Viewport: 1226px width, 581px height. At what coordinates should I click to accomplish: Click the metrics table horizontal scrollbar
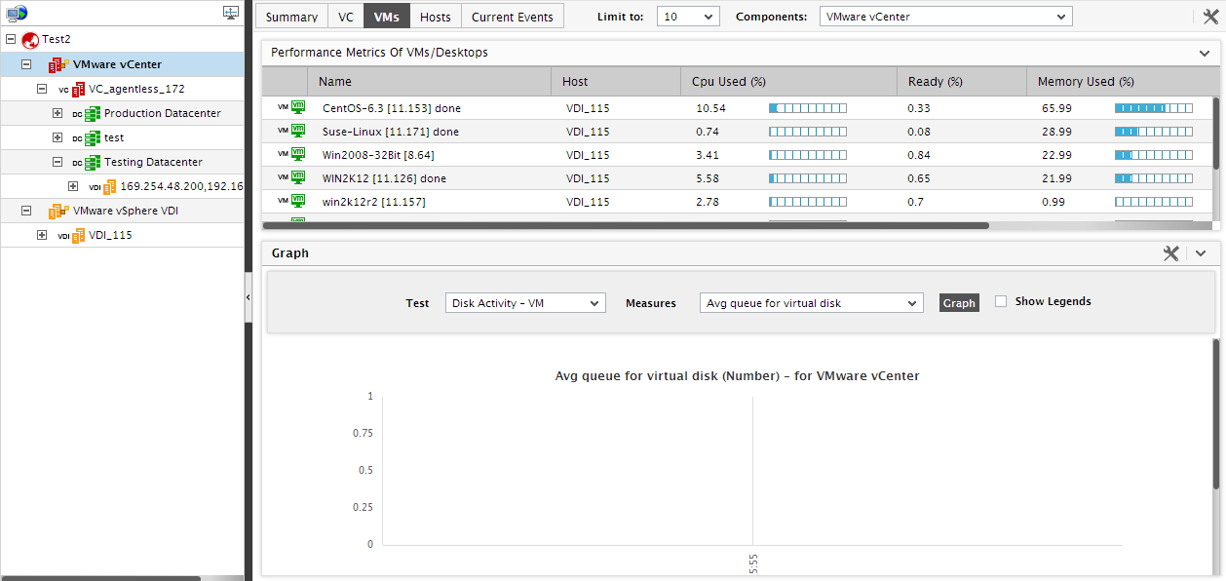(x=626, y=225)
